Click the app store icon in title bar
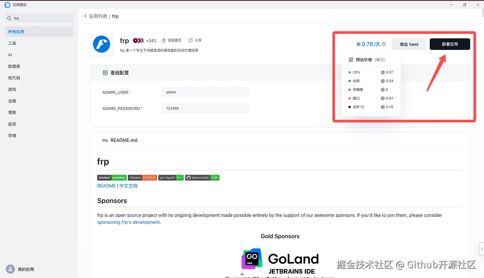 pyautogui.click(x=7, y=5)
